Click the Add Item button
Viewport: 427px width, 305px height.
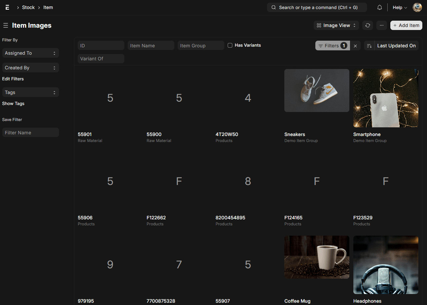tap(406, 25)
